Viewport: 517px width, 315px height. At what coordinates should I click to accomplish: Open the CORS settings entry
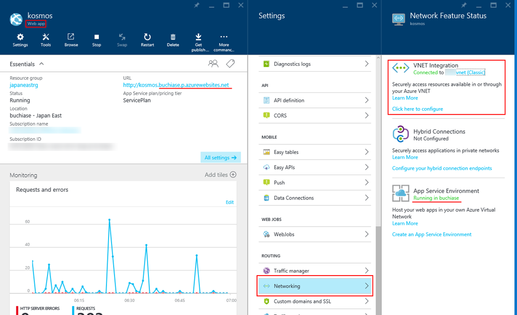point(315,116)
